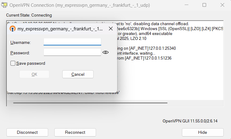Cancel the credentials dialog
This screenshot has height=139, width=231.
click(x=78, y=74)
